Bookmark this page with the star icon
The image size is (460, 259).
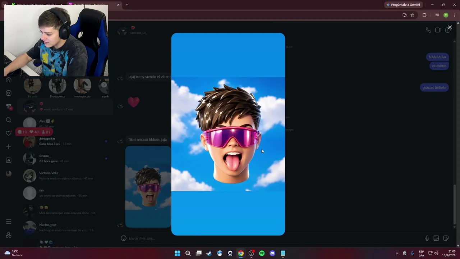point(412,15)
